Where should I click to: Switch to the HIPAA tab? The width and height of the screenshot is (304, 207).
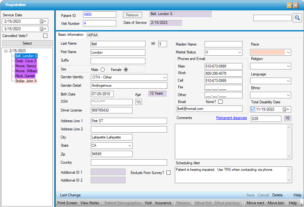93,35
